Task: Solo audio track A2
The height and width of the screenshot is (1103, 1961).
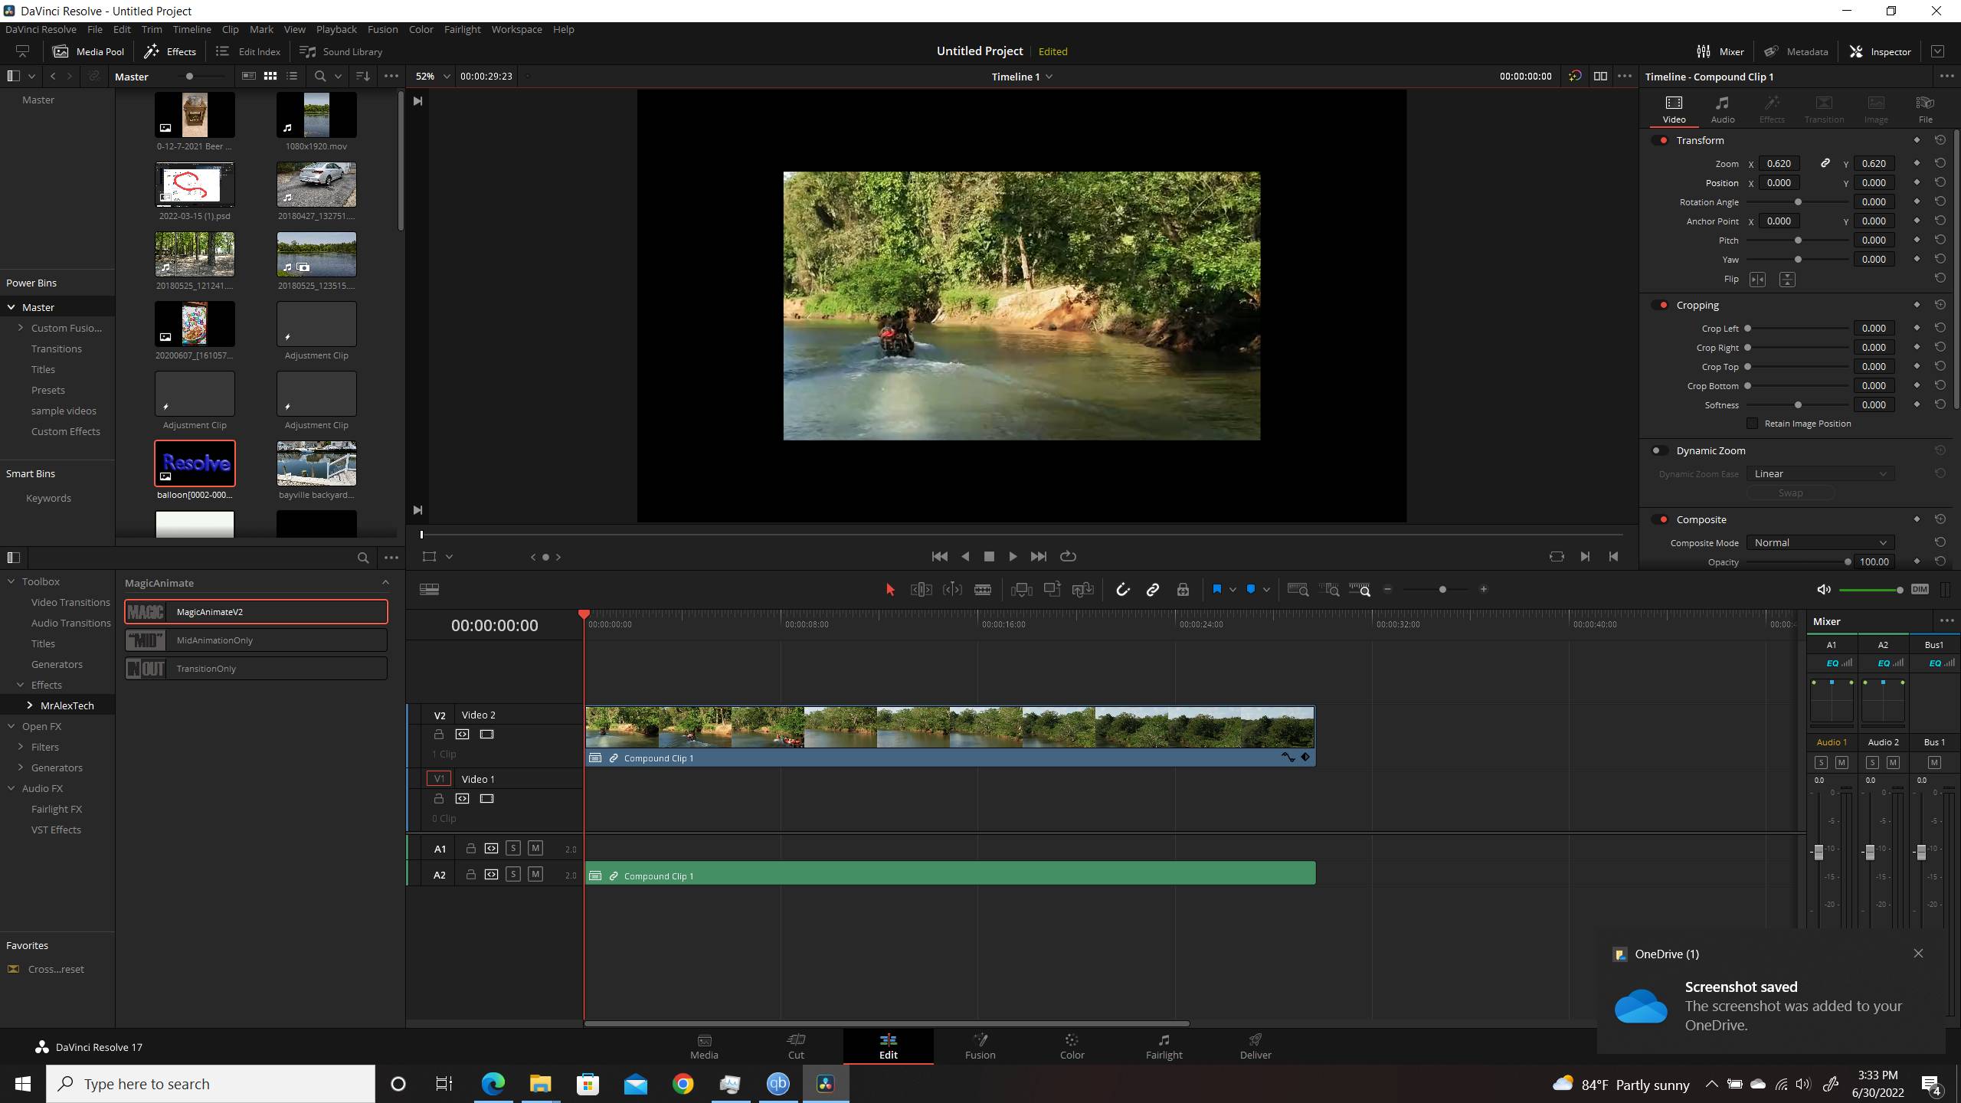Action: point(513,874)
